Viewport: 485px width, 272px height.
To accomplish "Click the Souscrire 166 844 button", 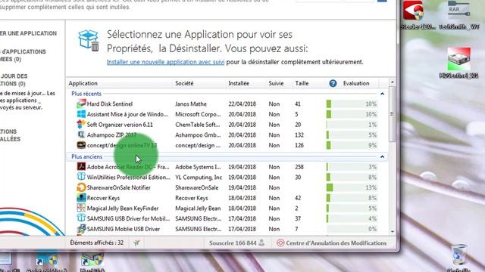I will tap(237, 243).
